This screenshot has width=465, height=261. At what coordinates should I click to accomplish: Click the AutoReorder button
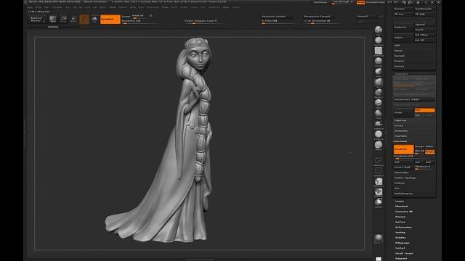(424, 9)
